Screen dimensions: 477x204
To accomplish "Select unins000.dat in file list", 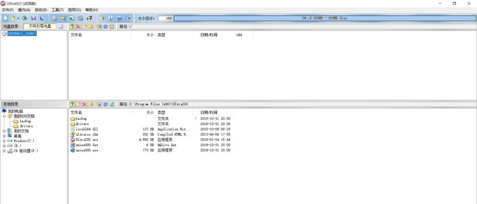I will click(86, 145).
